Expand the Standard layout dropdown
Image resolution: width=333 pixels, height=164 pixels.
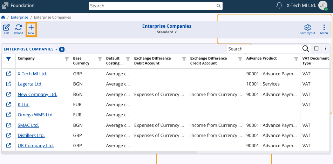[167, 32]
